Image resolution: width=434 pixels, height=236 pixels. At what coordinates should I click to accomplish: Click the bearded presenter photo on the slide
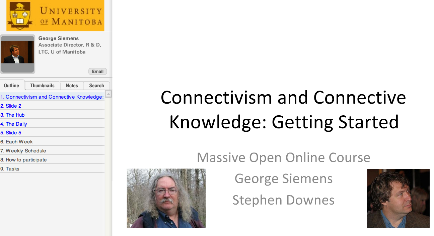coord(166,198)
